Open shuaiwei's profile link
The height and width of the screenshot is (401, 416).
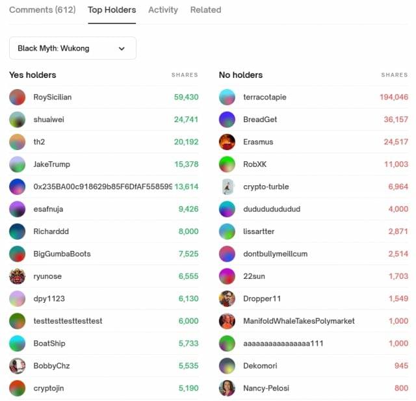click(49, 120)
